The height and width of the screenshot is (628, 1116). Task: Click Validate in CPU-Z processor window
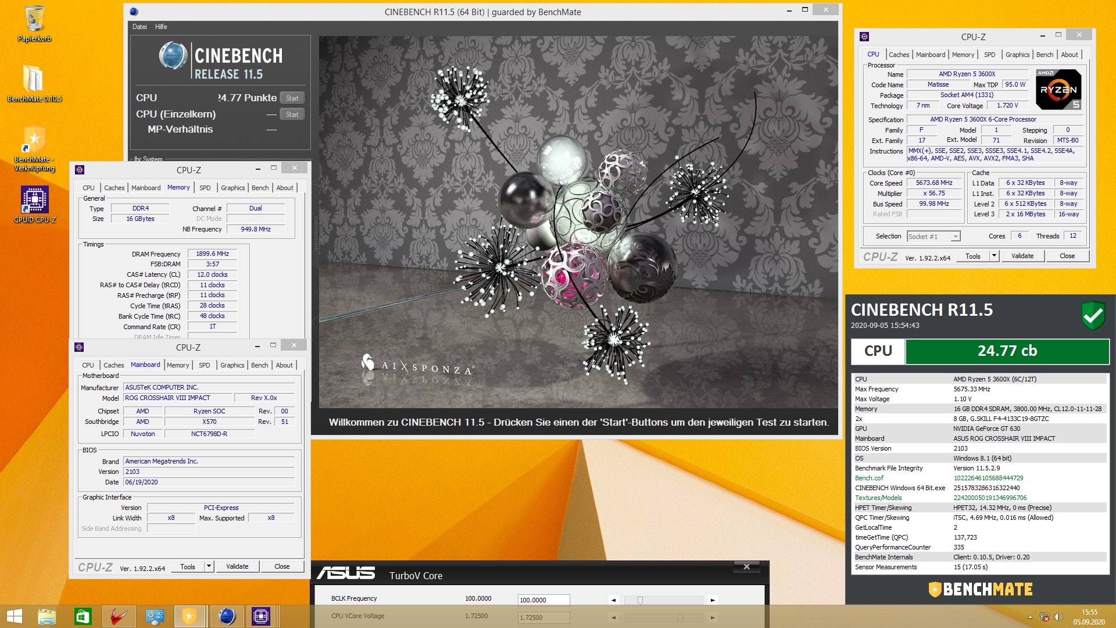pos(1022,256)
